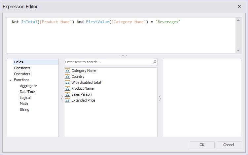
Task: Select the Functions category
Action: (x=21, y=80)
